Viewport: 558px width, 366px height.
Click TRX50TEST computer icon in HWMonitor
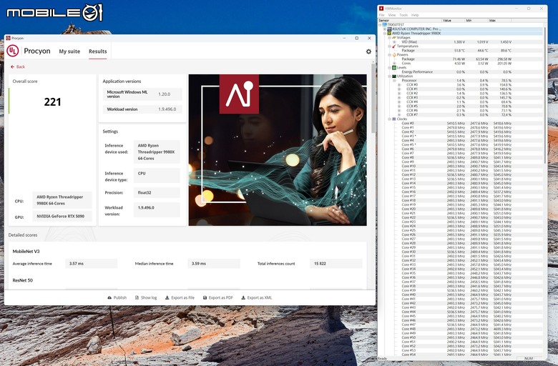click(x=385, y=24)
